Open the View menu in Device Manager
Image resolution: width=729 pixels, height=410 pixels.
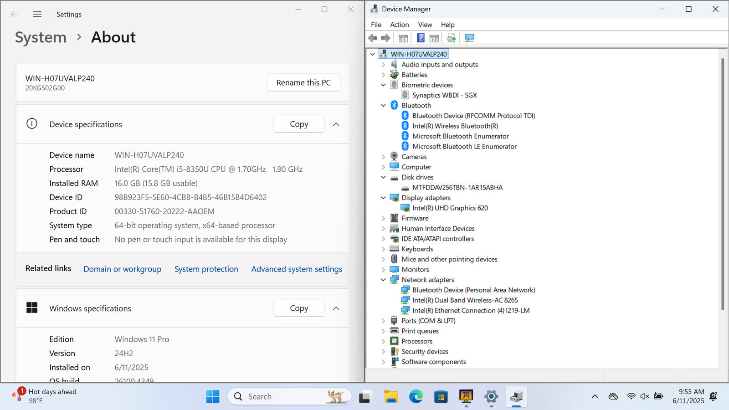(425, 25)
